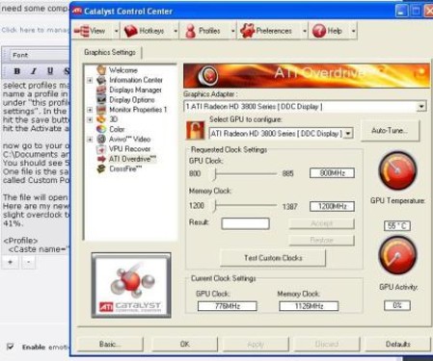Select Information Center tree item
433x361 pixels.
point(136,80)
